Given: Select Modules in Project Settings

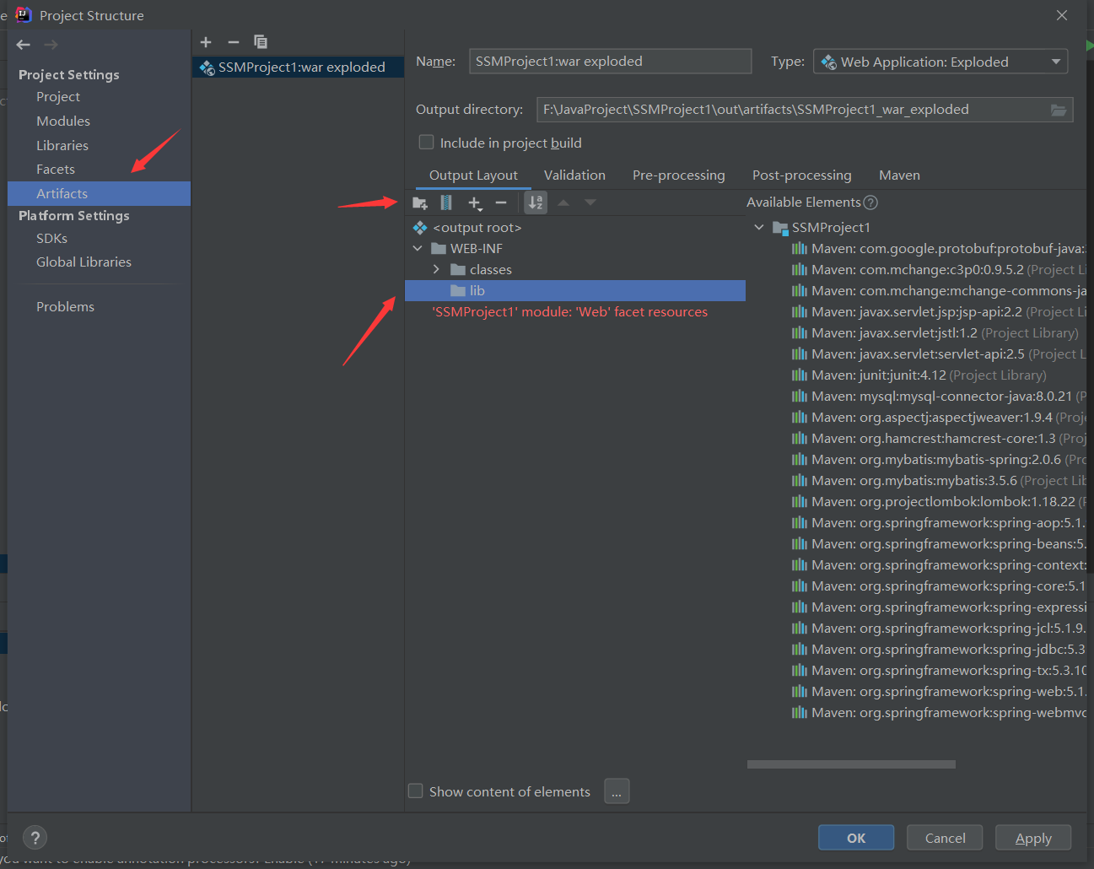Looking at the screenshot, I should click(x=63, y=121).
